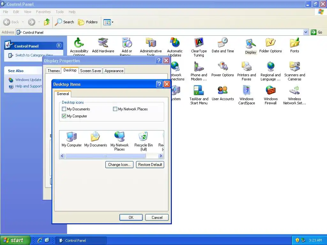The image size is (327, 245).
Task: Collapse the Control Panel side pane section
Action: [x=59, y=45]
